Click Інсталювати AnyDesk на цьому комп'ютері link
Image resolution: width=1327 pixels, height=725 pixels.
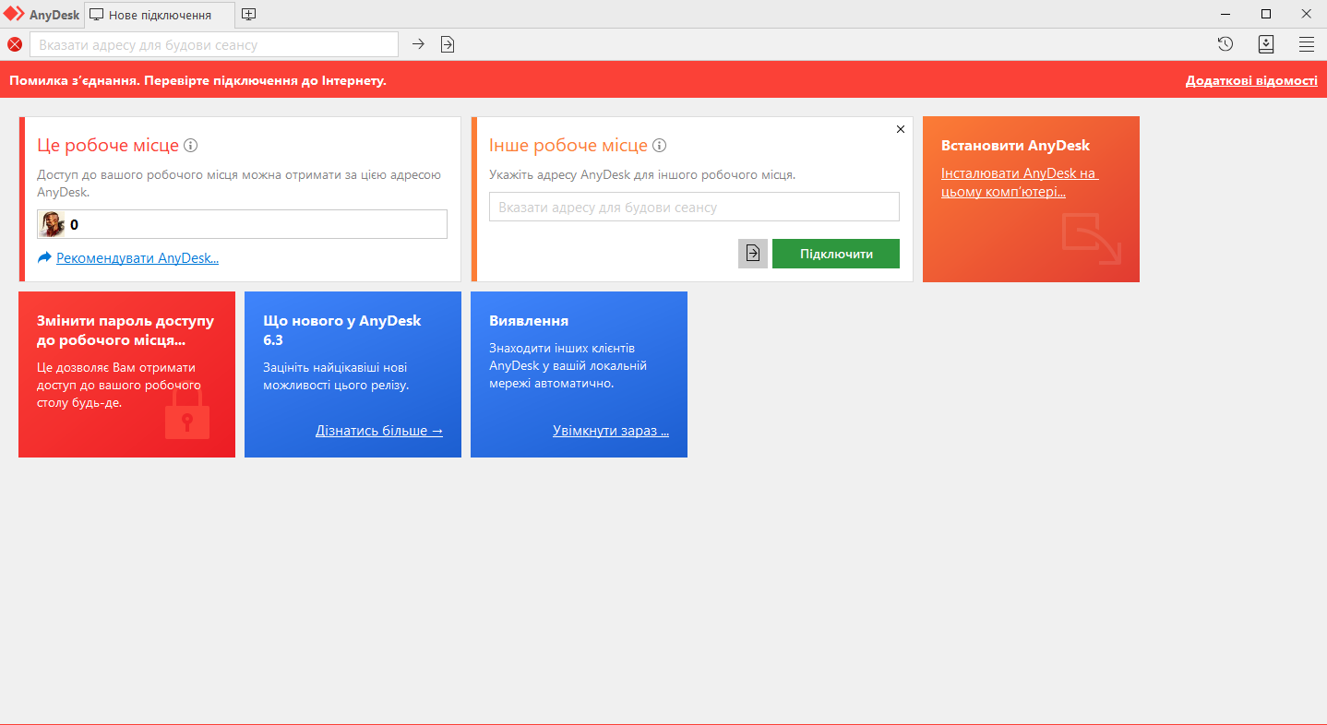(1019, 183)
